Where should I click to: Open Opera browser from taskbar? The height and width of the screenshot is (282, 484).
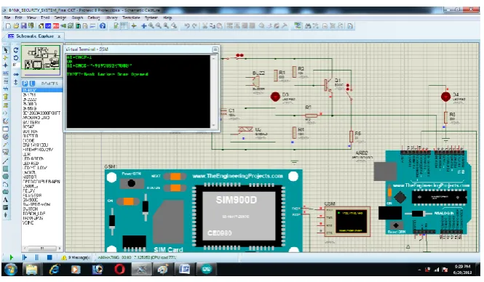pyautogui.click(x=119, y=270)
